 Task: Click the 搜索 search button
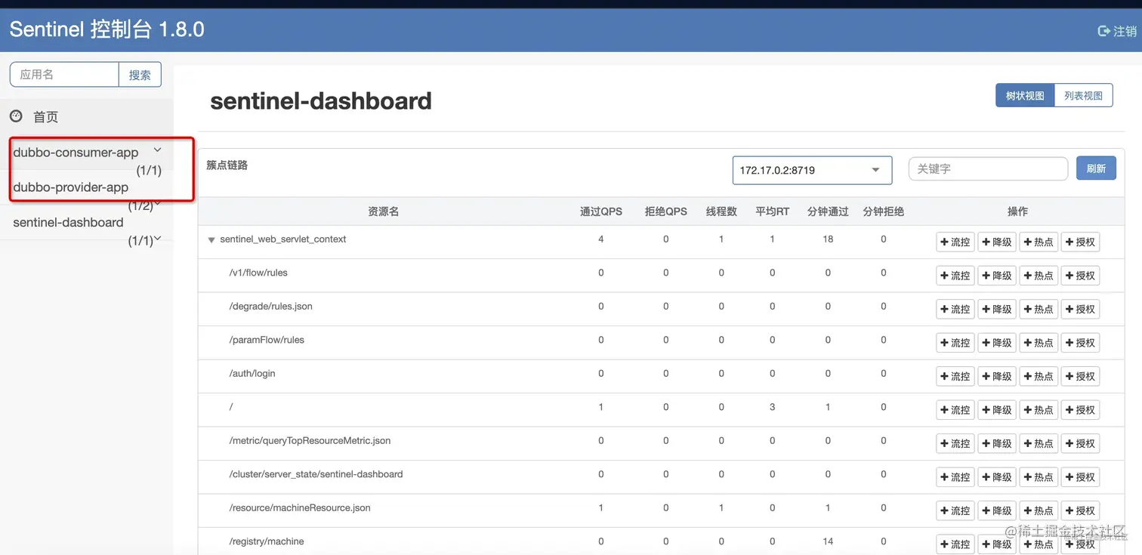140,75
